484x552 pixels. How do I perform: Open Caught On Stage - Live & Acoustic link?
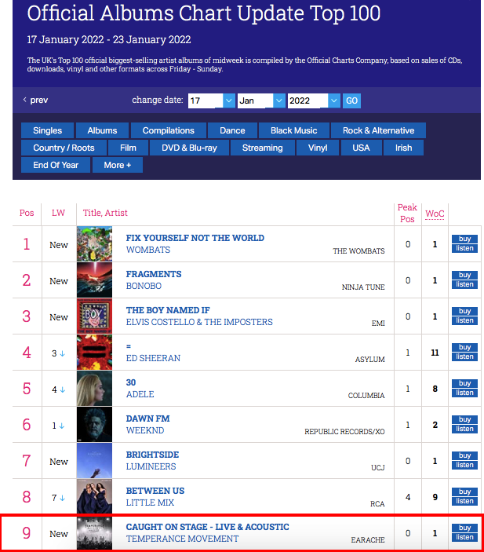point(208,527)
